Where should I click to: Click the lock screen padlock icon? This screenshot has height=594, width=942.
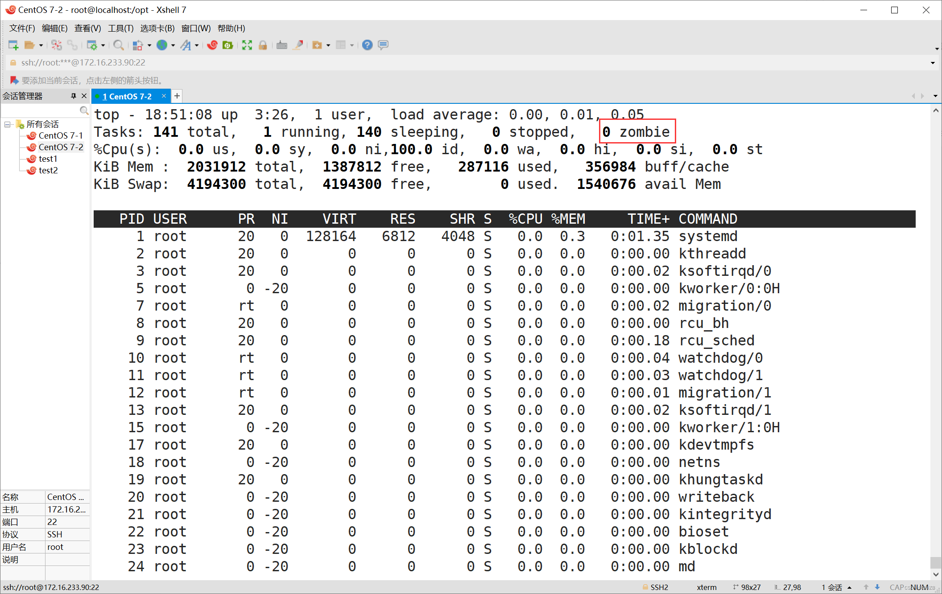[263, 45]
